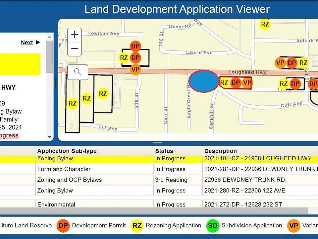The height and width of the screenshot is (239, 318).
Task: Click the RZ marker at top right of map
Action: [265, 24]
